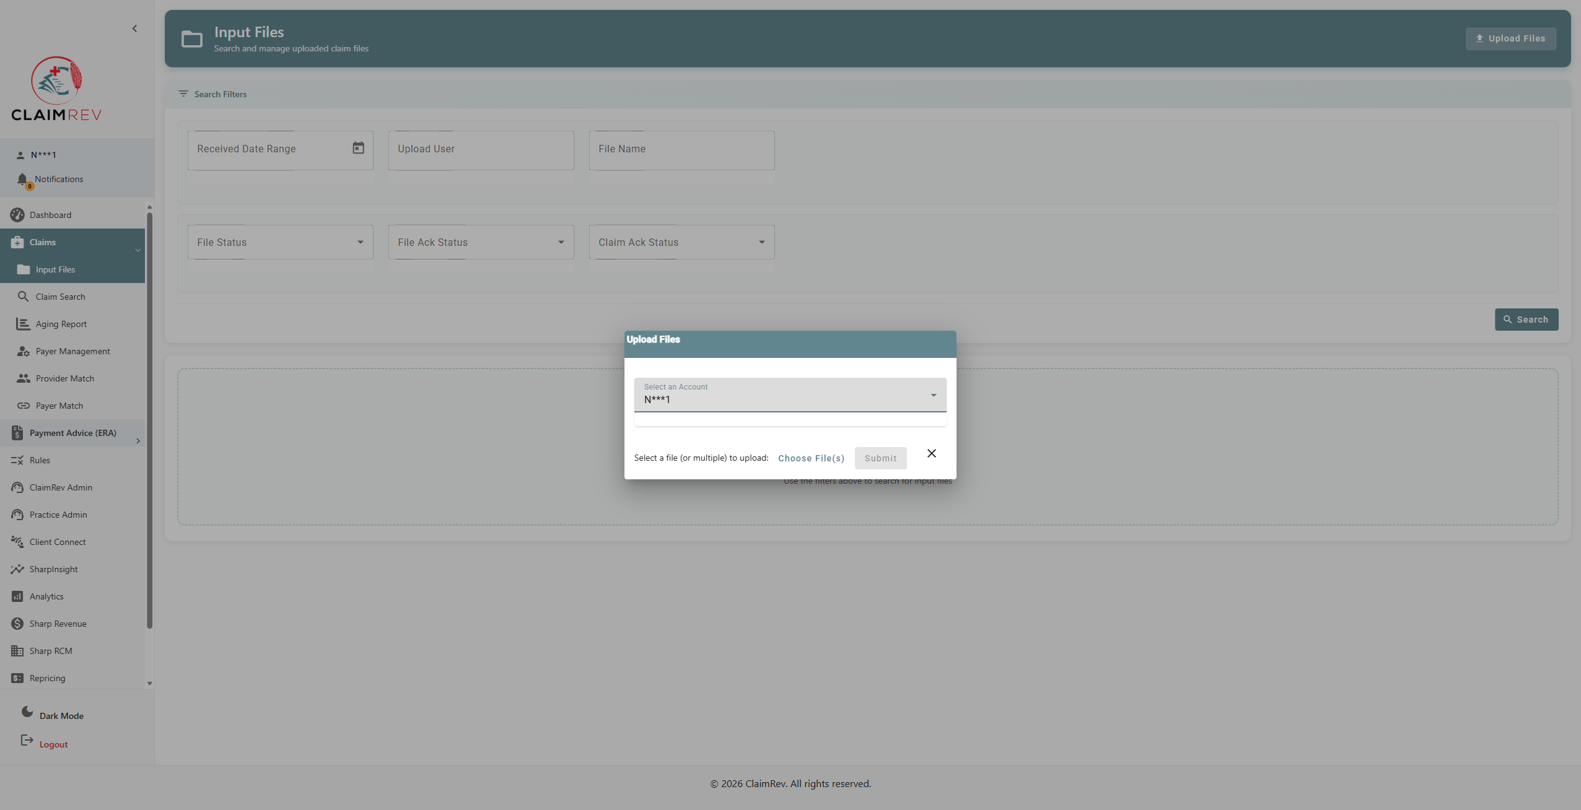Click the Analytics chart icon
Screen dimensions: 1581x810
17,596
